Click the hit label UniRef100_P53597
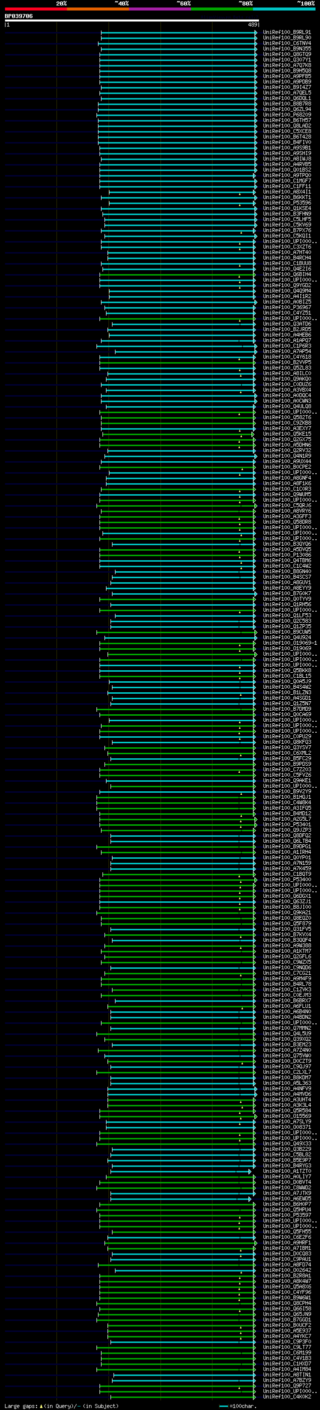This screenshot has width=320, height=1410. [286, 1215]
